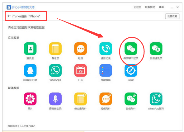Open the 短信 messages icon
184x132 pixels.
click(81, 49)
